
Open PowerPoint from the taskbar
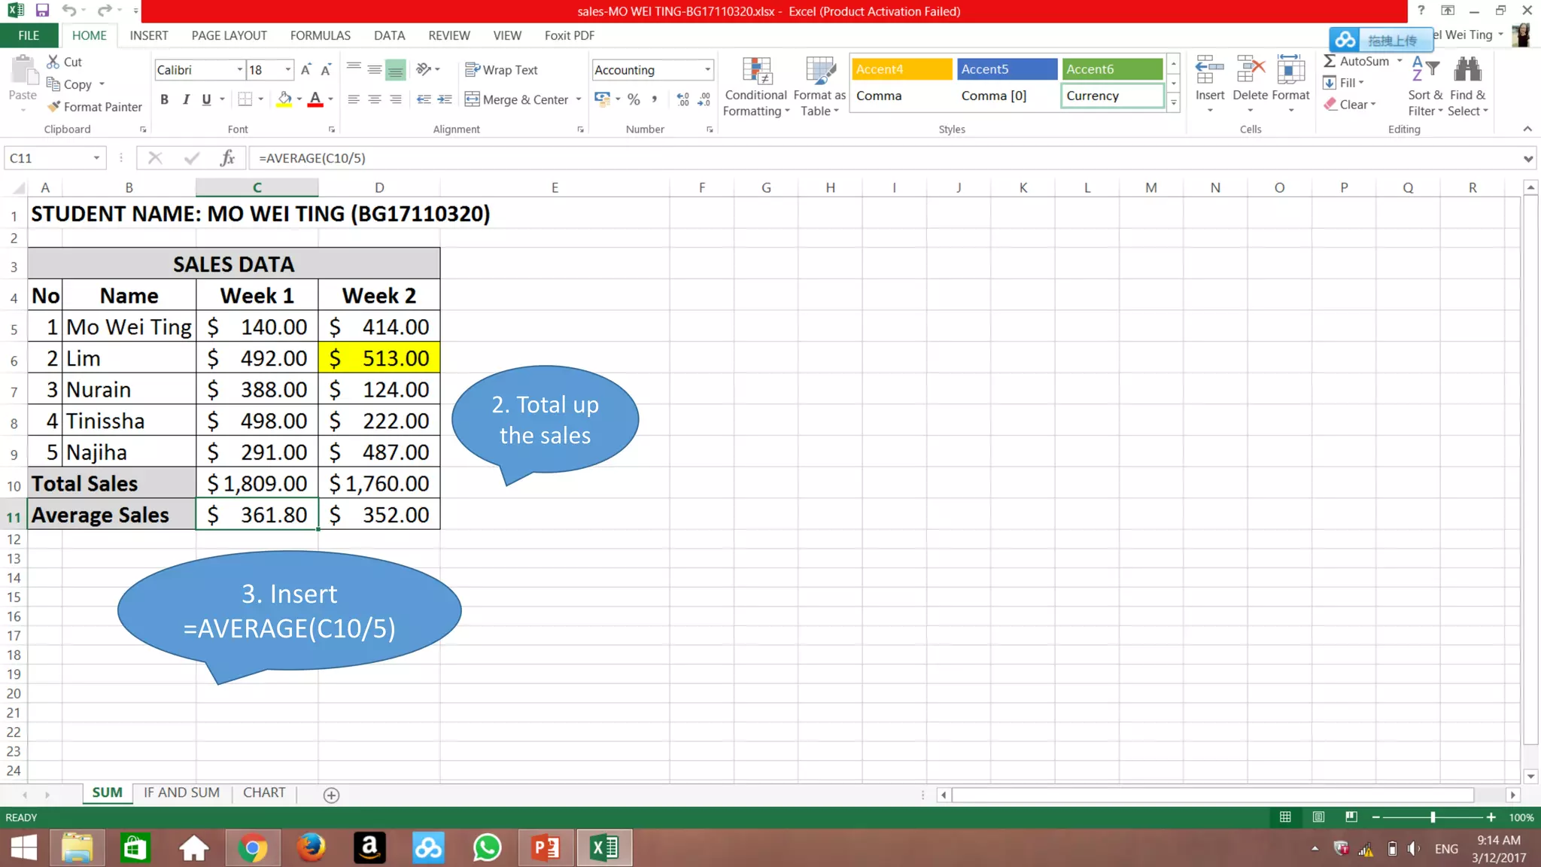coord(546,848)
